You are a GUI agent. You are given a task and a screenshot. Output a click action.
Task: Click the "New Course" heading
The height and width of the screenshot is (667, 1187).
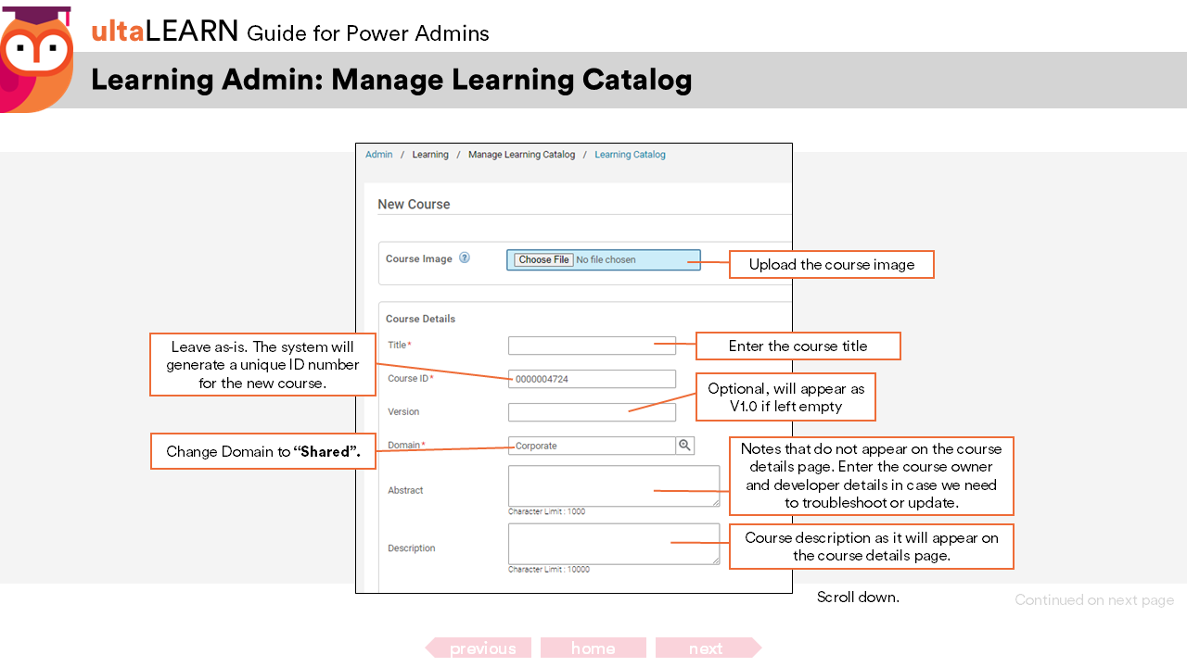pyautogui.click(x=414, y=204)
